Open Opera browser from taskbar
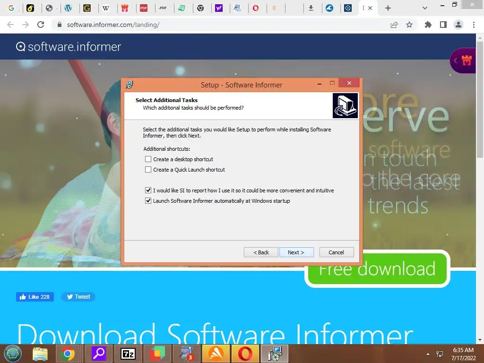Viewport: 484px width, 363px height. [x=245, y=354]
